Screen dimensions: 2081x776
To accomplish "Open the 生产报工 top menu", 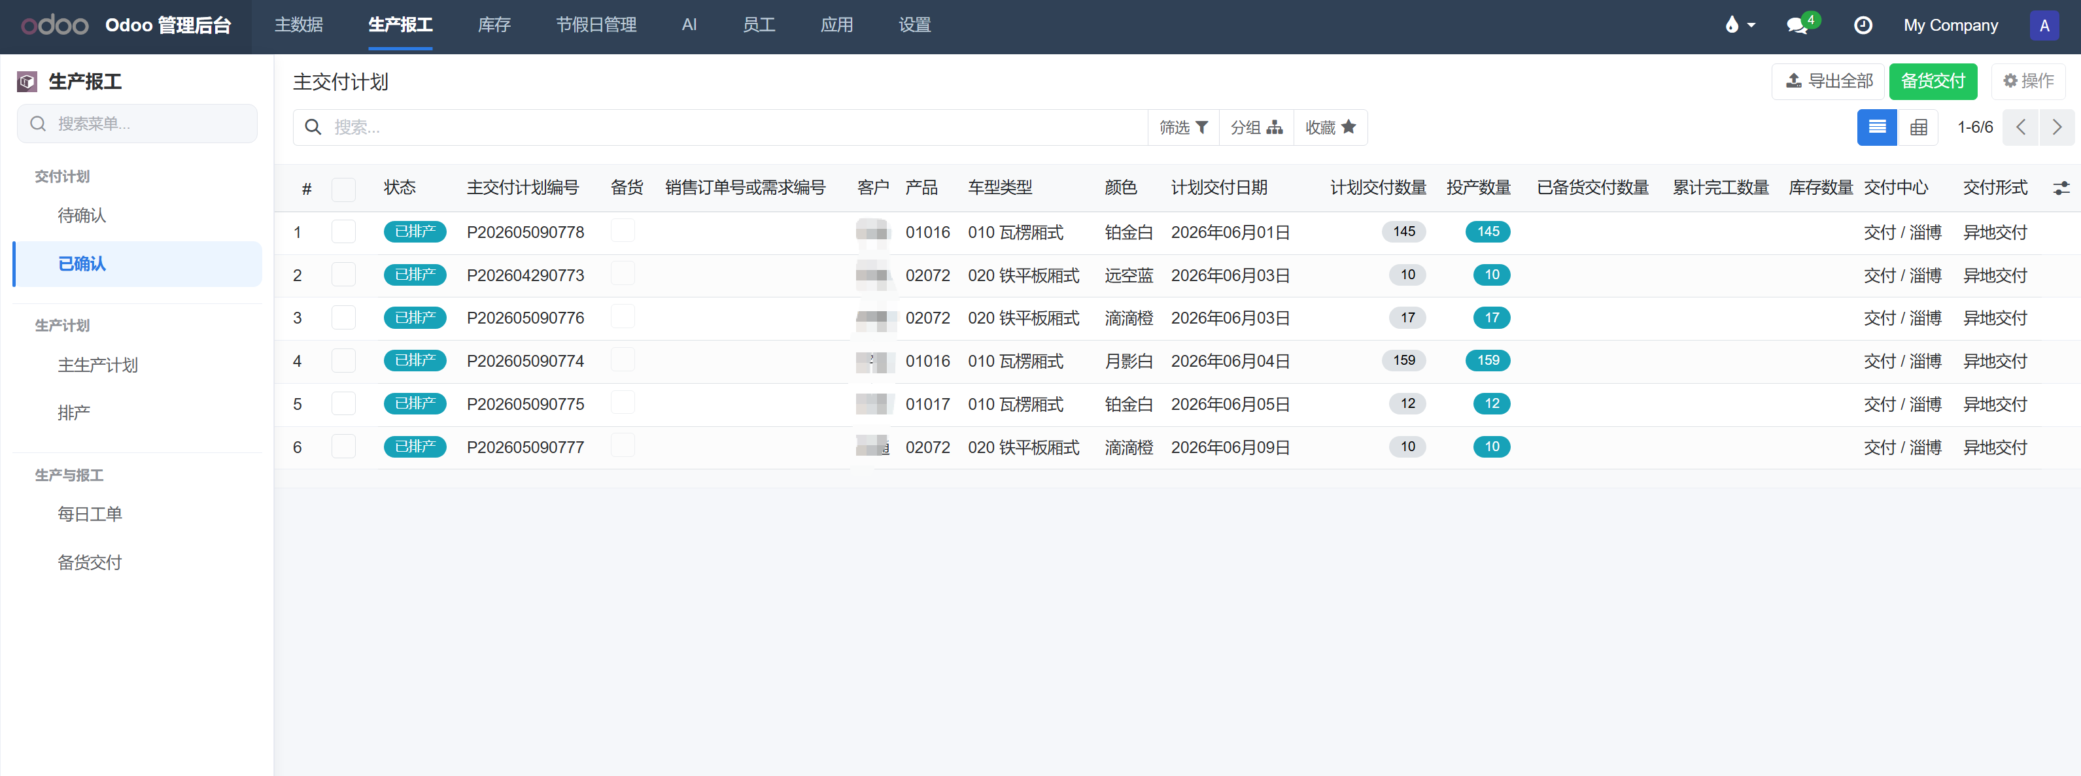I will (x=400, y=25).
